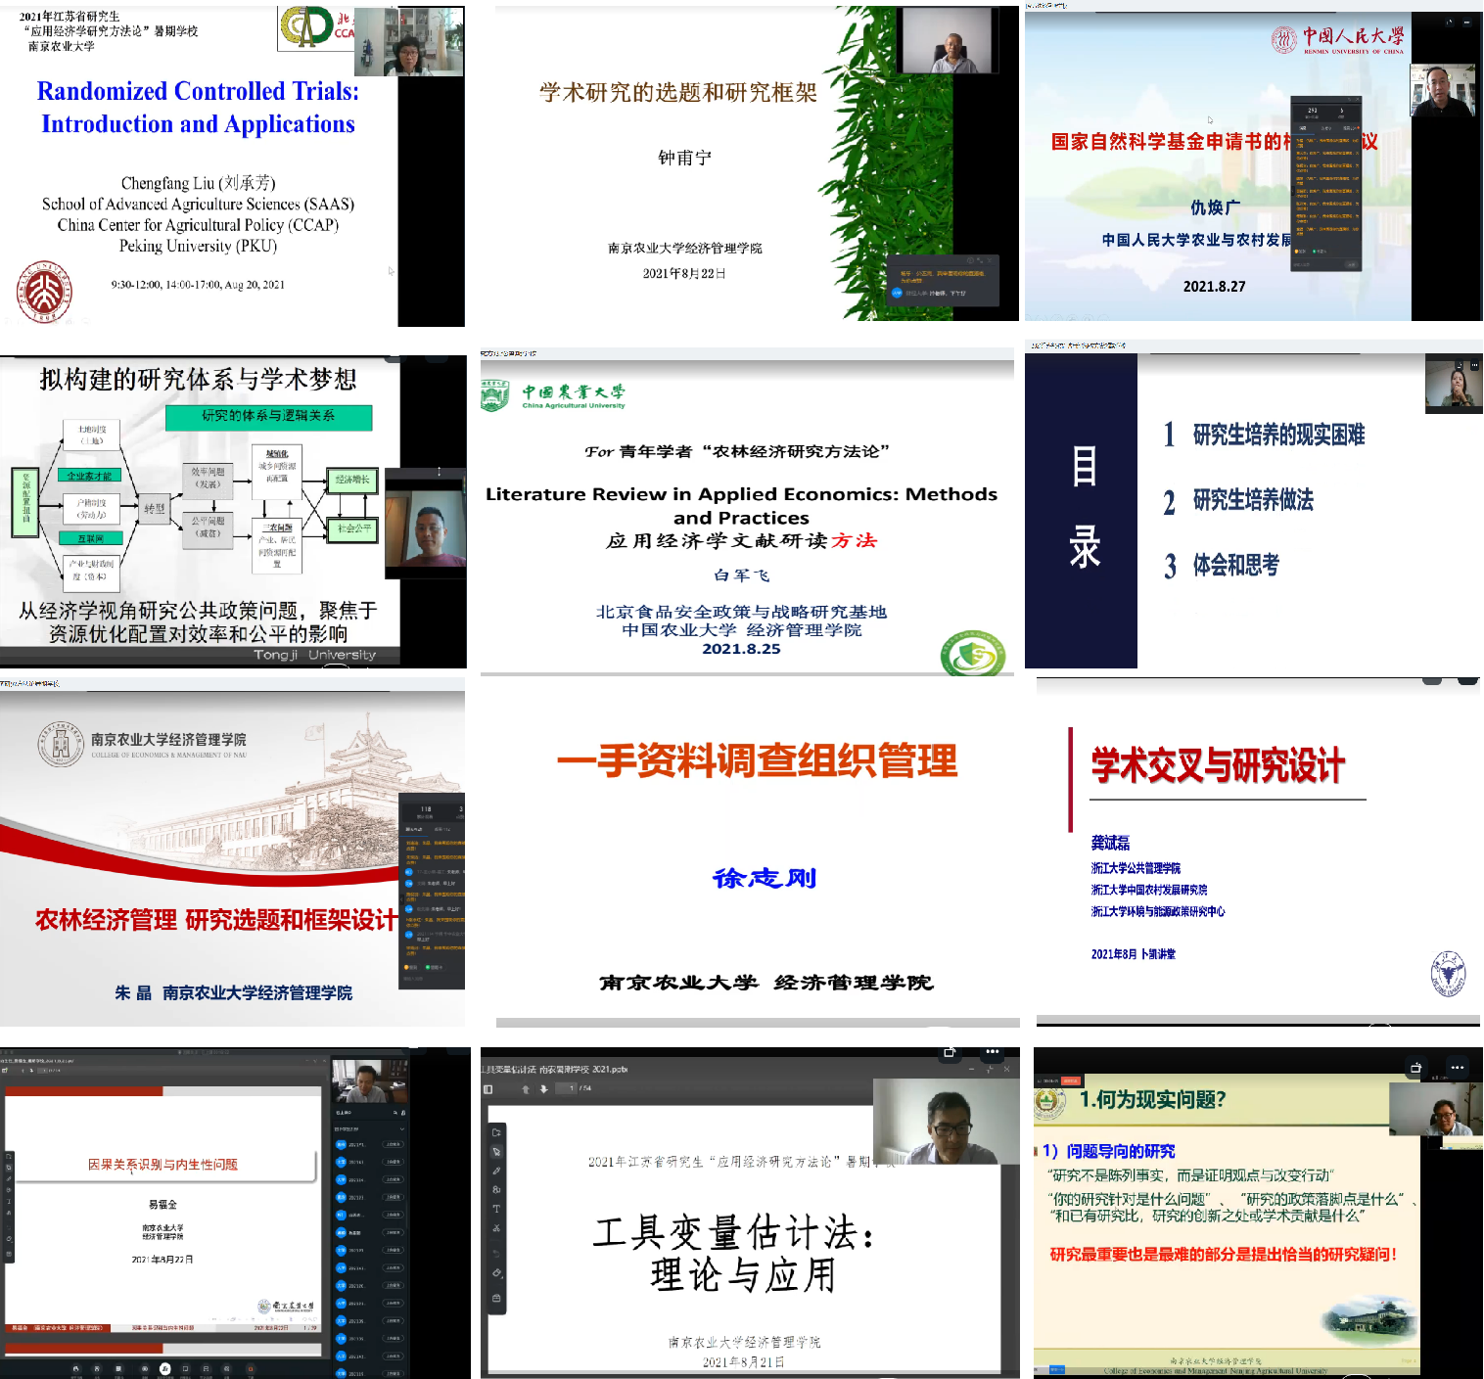
Task: Click the toolbox icon at bottom of 工具变量估计法 toolbar
Action: (x=496, y=1299)
